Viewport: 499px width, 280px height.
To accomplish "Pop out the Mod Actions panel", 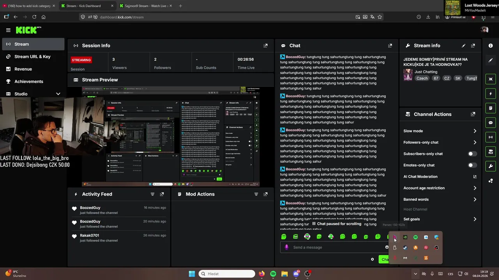I will pos(265,194).
